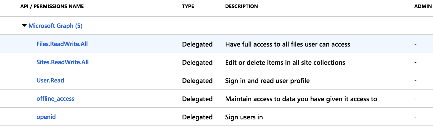
Task: Click the admin dash in the User.Read row
Action: pos(415,81)
